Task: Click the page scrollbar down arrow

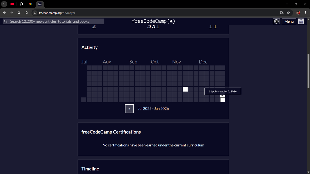Action: pyautogui.click(x=308, y=172)
